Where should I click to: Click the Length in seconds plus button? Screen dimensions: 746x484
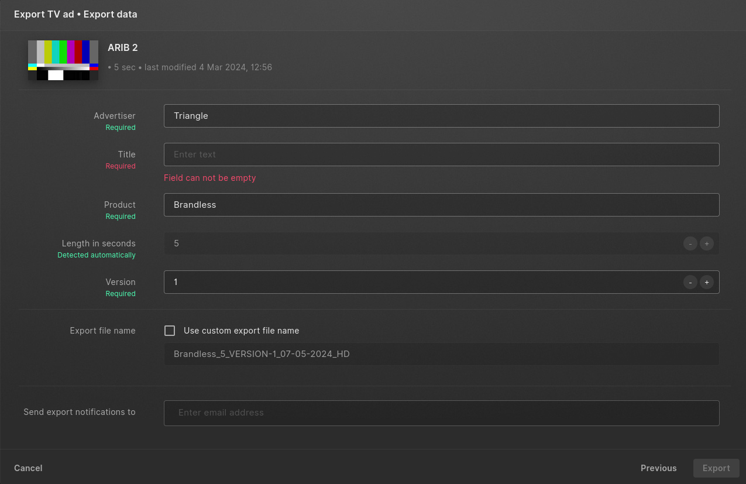(x=707, y=243)
